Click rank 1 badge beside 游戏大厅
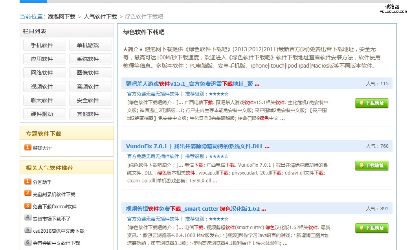The height and width of the screenshot is (250, 411). tap(28, 147)
